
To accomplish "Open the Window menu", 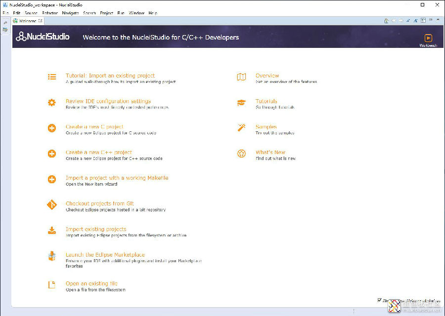I will coord(137,13).
